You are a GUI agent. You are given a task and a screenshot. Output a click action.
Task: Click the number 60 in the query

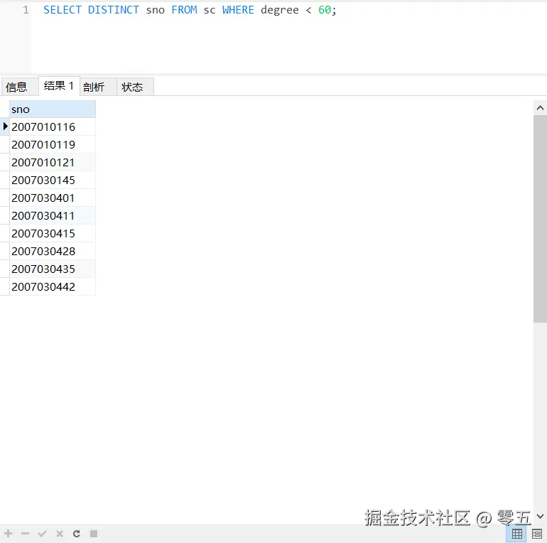point(325,10)
